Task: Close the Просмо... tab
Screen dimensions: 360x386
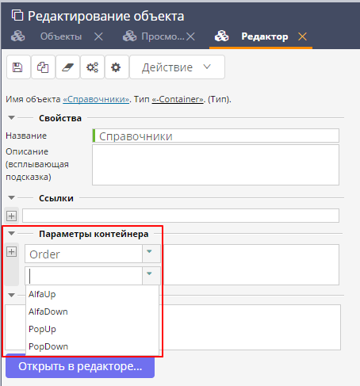Action: [x=190, y=36]
